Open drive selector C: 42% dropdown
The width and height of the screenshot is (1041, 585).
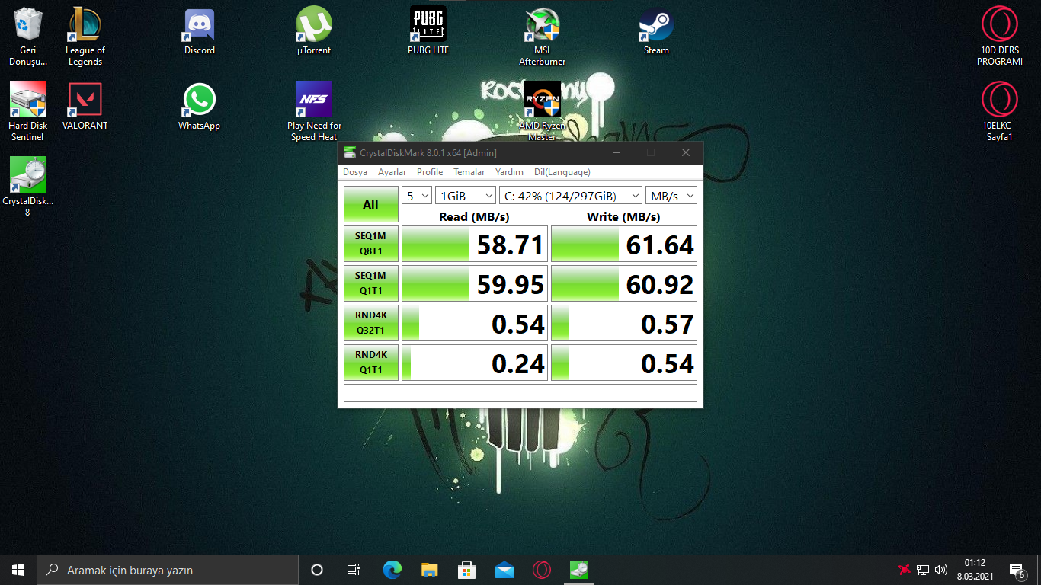click(570, 196)
